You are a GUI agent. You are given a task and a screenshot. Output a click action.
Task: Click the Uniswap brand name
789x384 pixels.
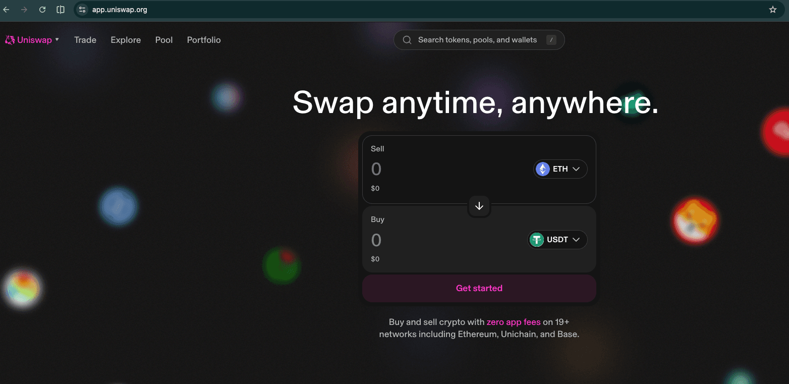tap(34, 40)
